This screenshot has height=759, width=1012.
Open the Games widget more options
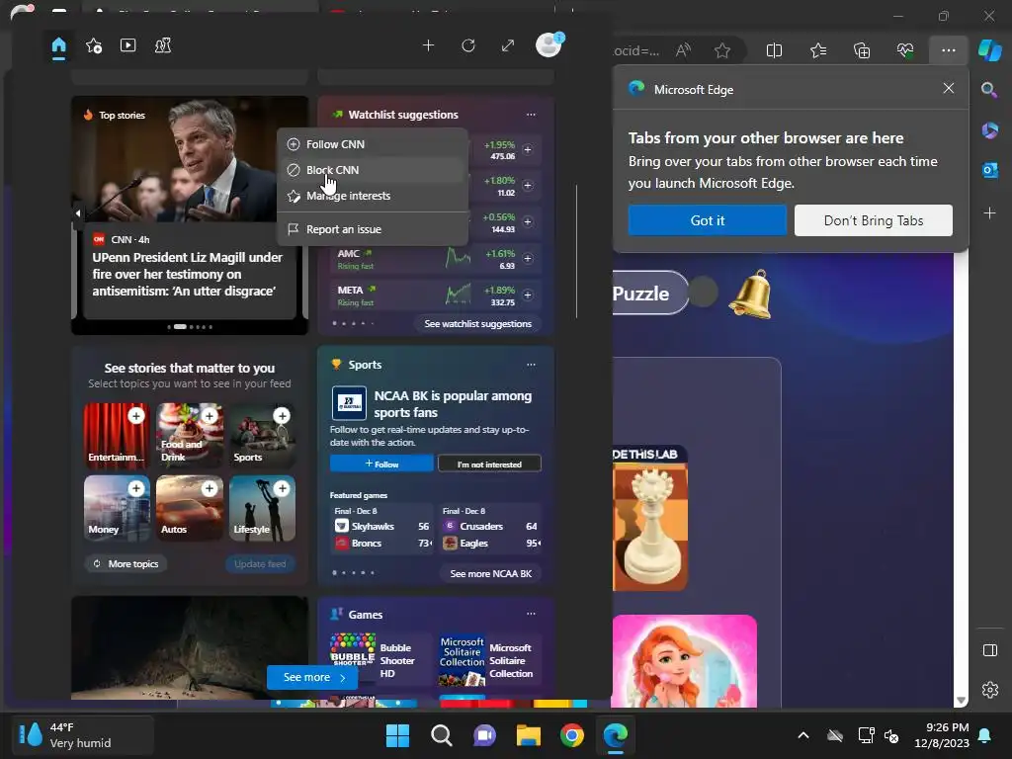(x=531, y=615)
